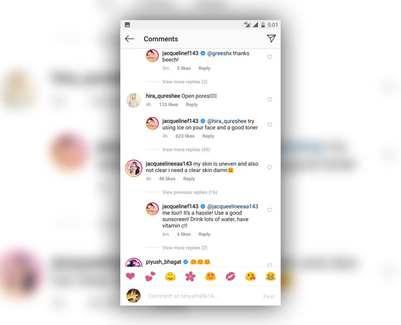Open the direct message paper plane icon
401x325 pixels.
click(x=271, y=39)
